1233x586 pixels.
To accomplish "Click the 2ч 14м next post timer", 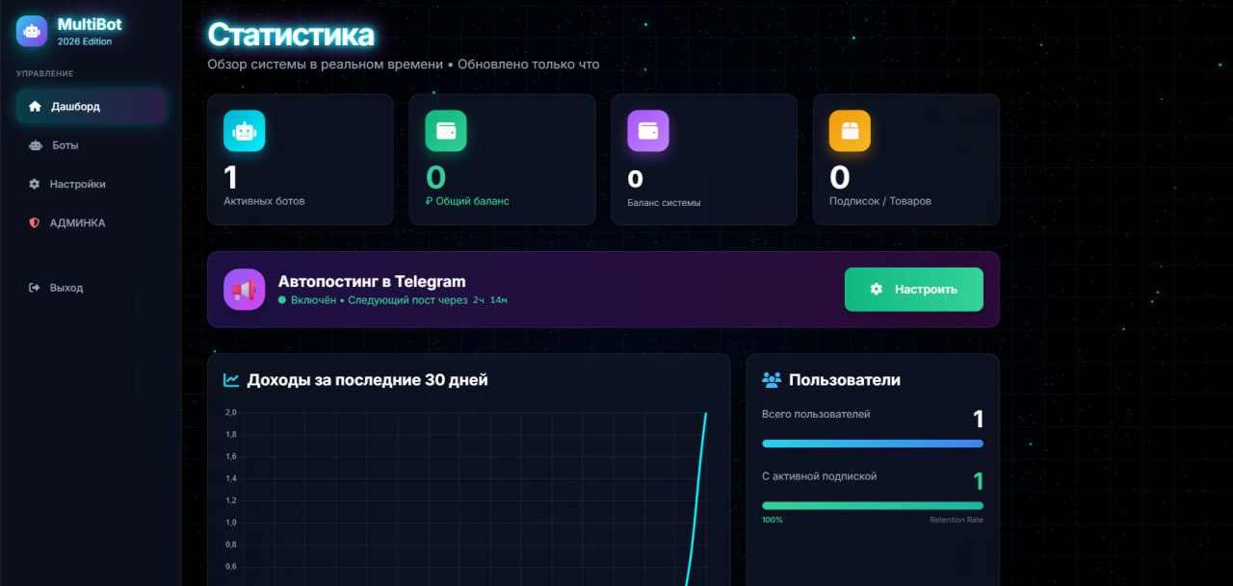I will click(489, 300).
